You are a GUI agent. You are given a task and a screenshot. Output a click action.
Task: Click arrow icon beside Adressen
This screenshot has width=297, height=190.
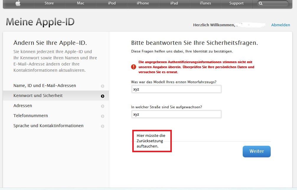click(102, 106)
